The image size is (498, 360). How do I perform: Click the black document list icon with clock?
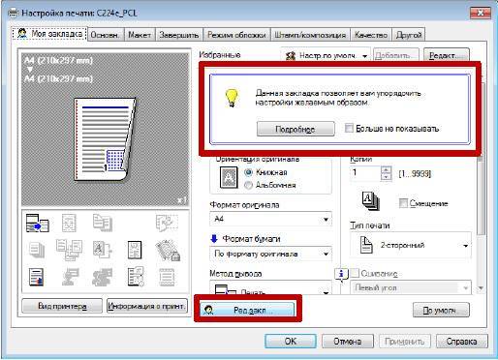[136, 277]
